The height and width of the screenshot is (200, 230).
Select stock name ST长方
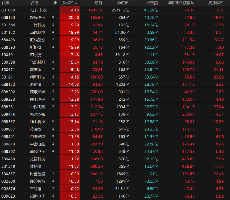tap(36, 55)
